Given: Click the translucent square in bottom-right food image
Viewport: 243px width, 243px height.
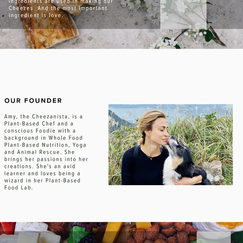Looking at the screenshot, I should click(x=214, y=237).
